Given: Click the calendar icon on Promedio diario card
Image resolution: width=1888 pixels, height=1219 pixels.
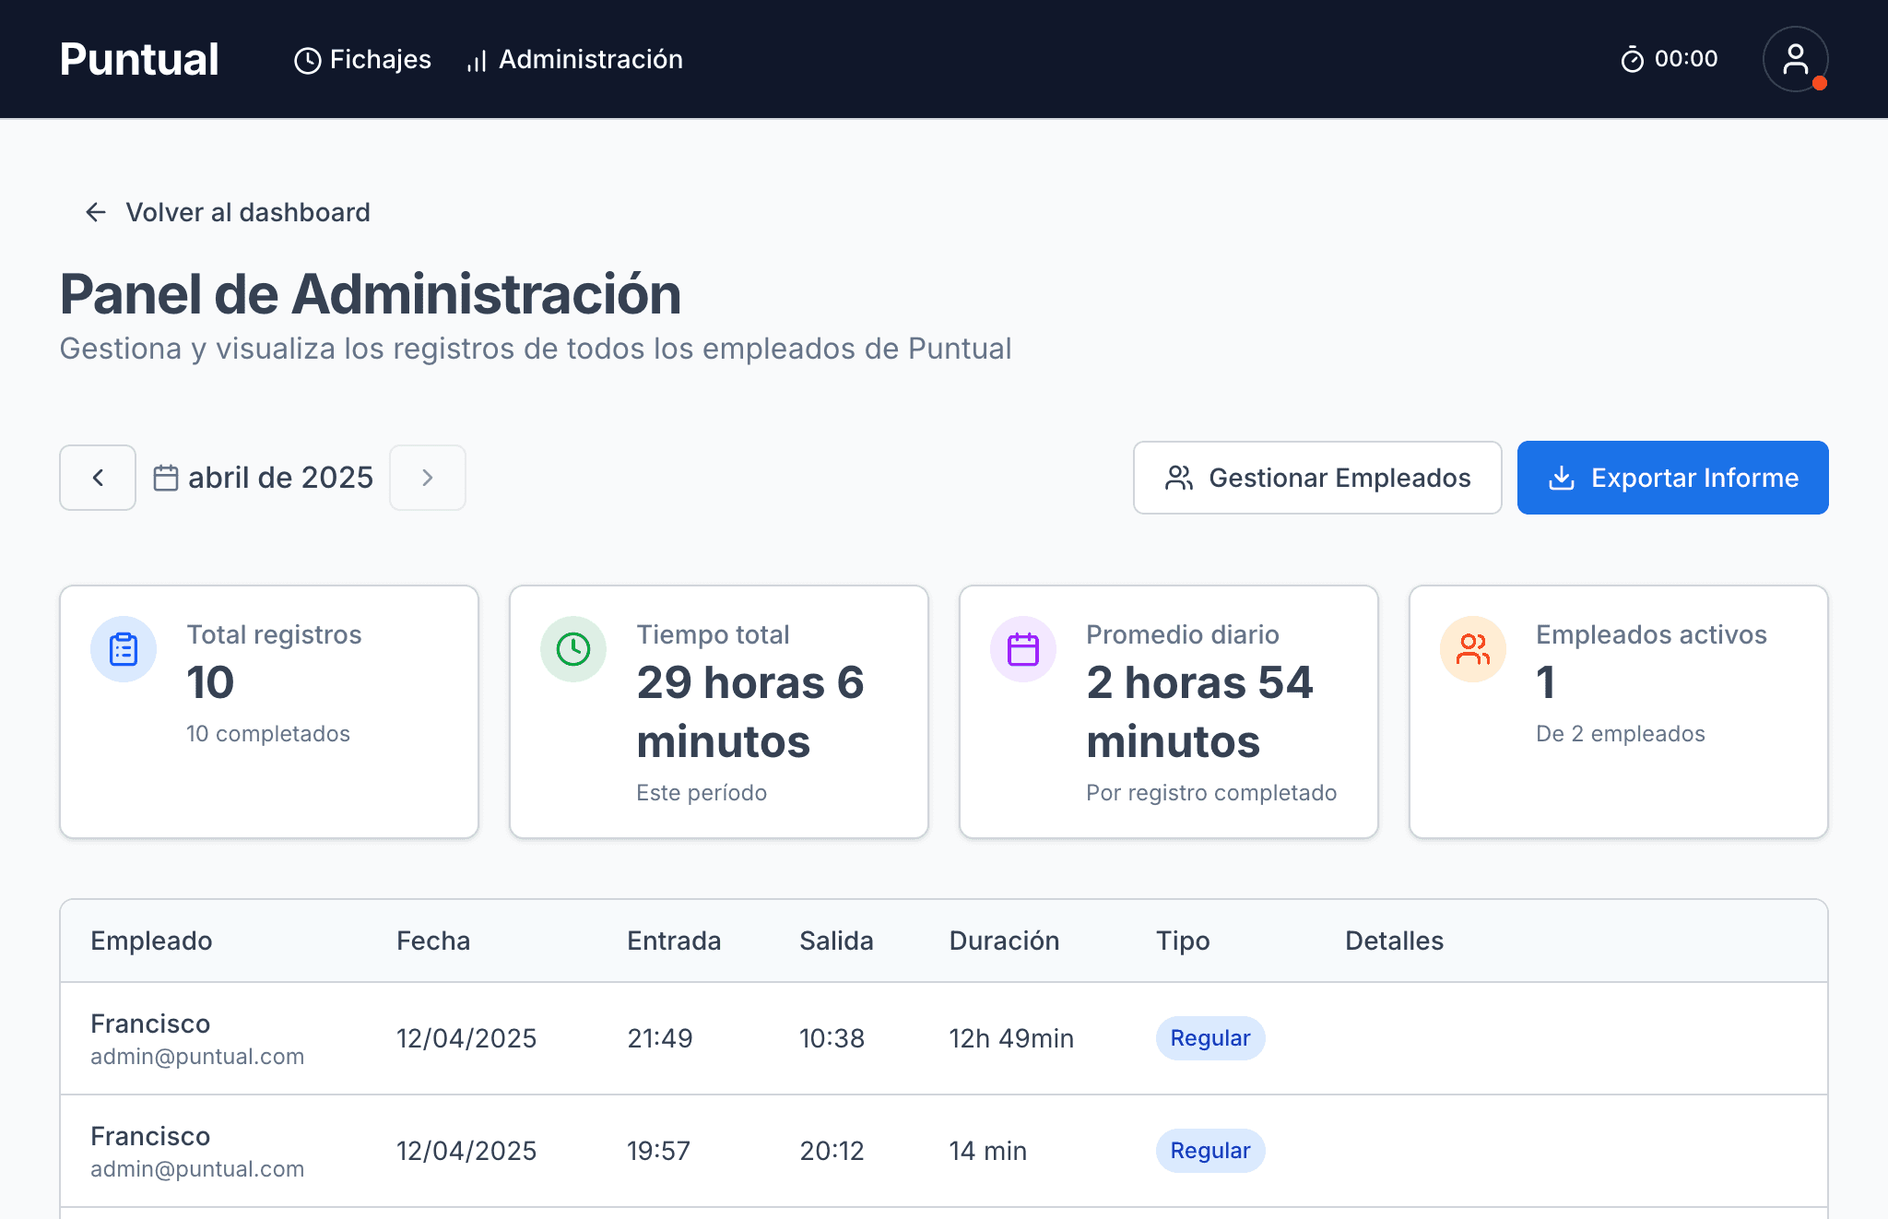Looking at the screenshot, I should 1022,649.
